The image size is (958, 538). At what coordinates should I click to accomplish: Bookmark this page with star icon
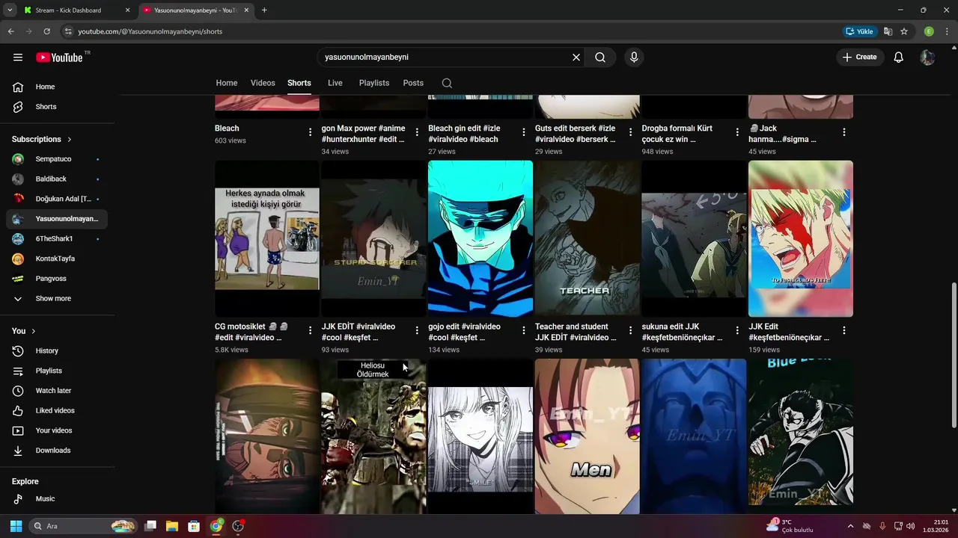coord(904,31)
